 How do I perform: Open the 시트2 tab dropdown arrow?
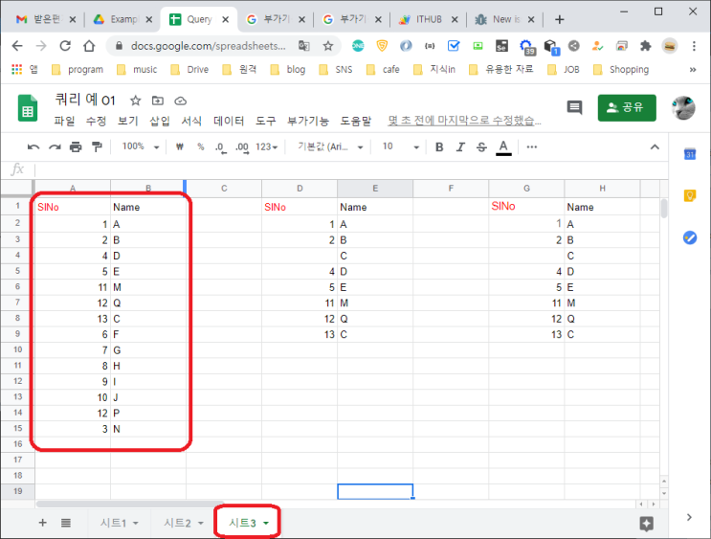(x=200, y=524)
